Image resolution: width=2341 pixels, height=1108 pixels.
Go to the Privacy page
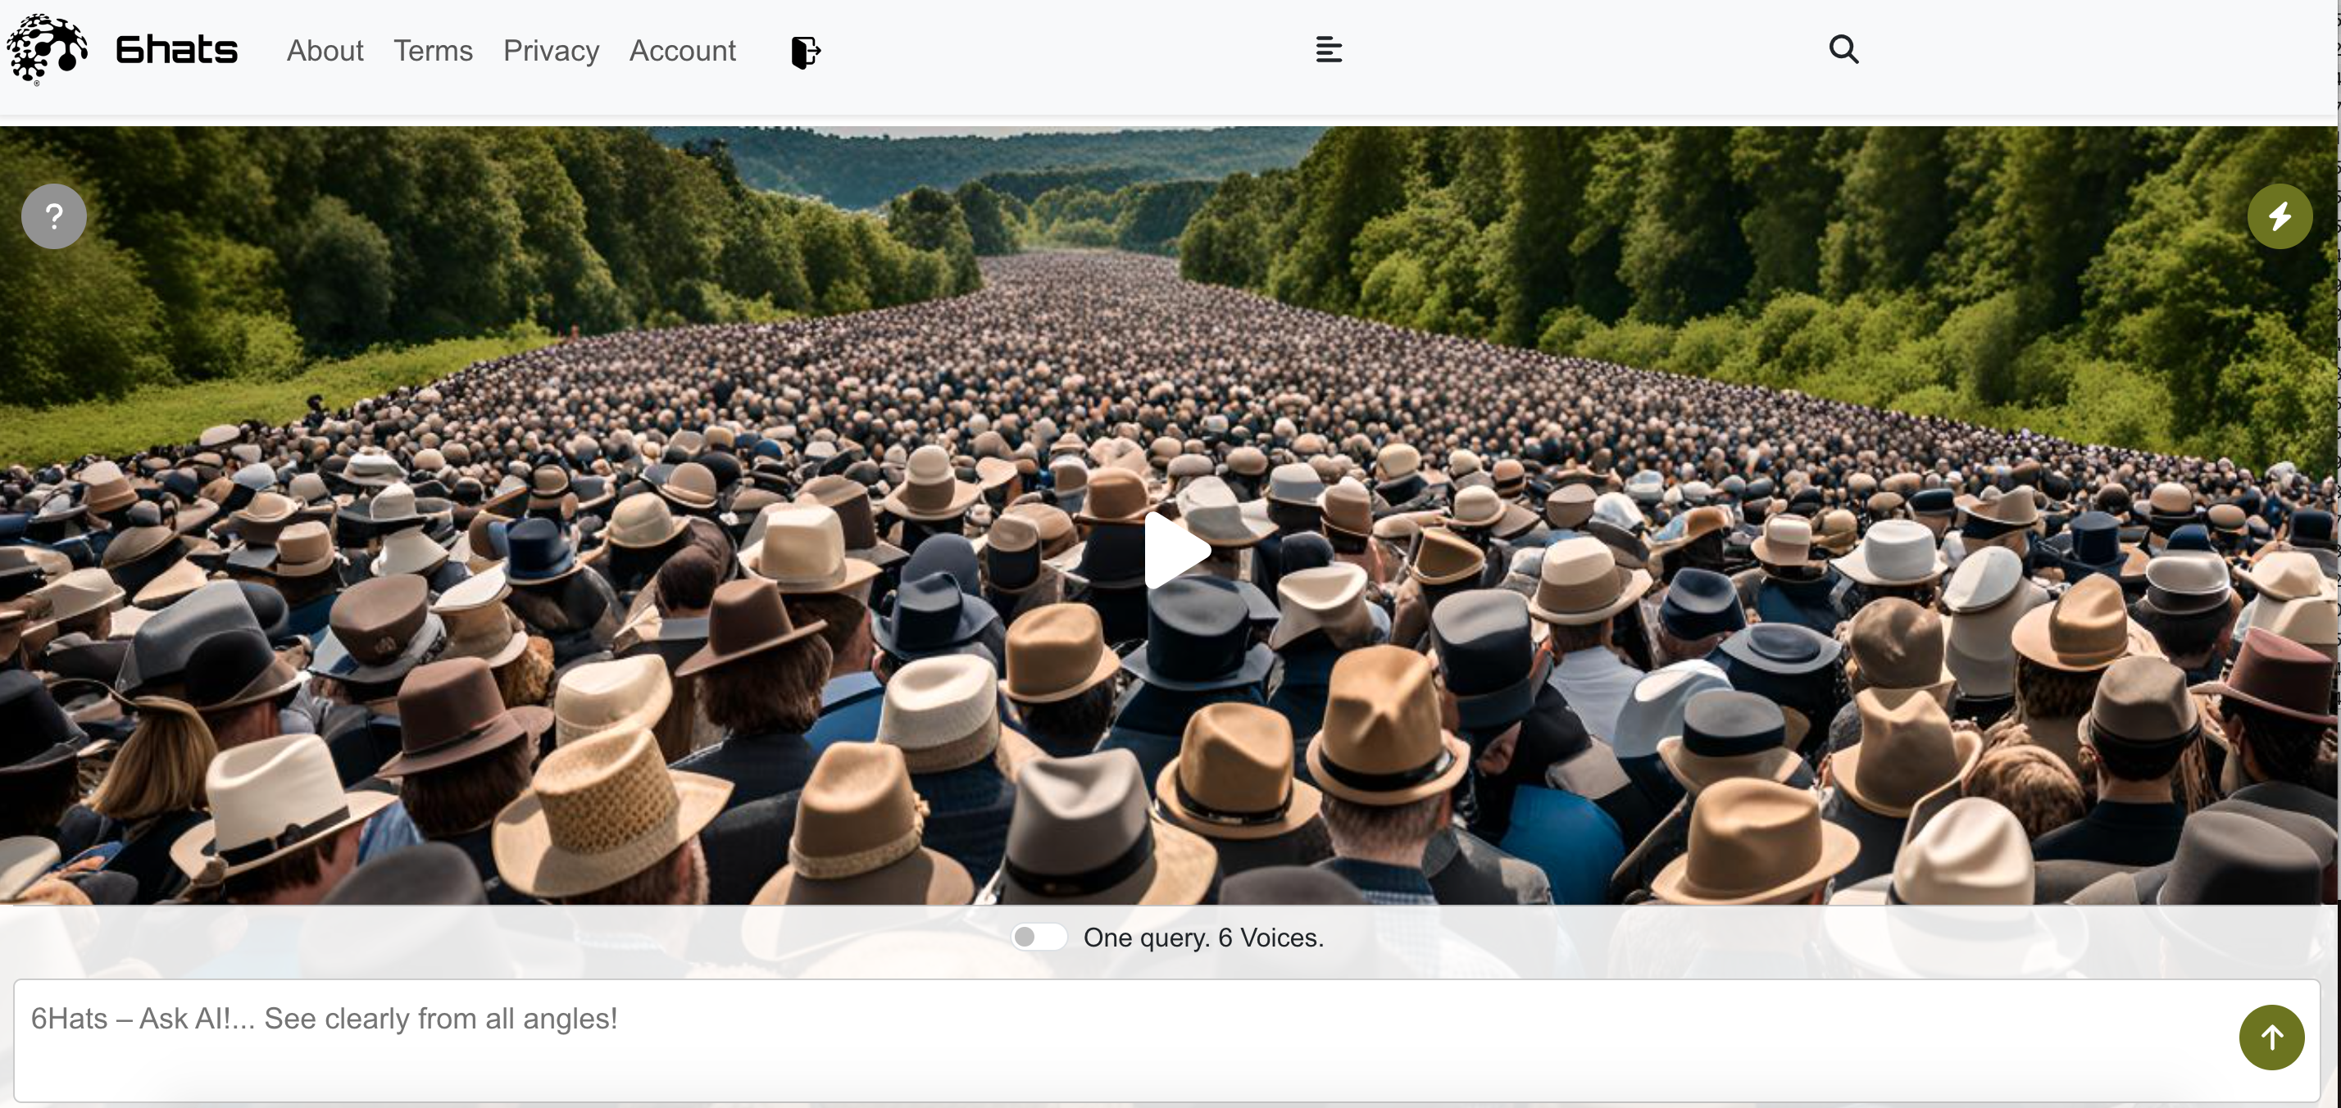point(551,51)
